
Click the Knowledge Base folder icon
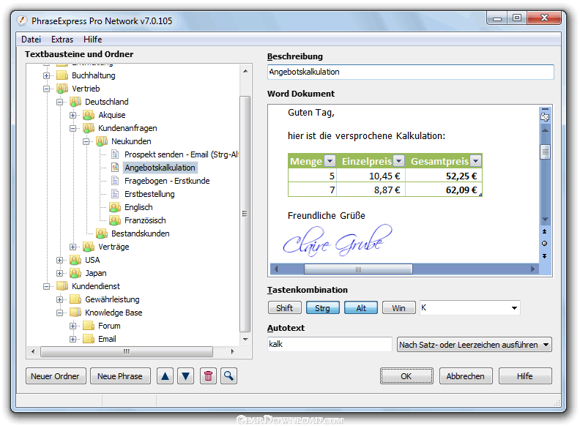pos(75,313)
